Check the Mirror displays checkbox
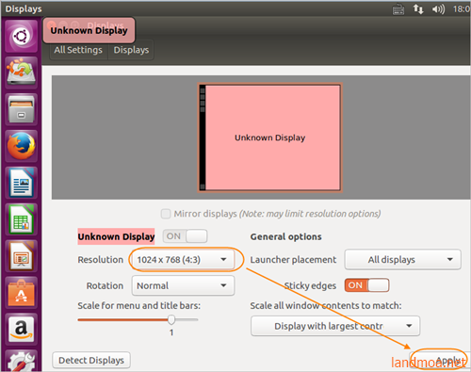 tap(166, 214)
